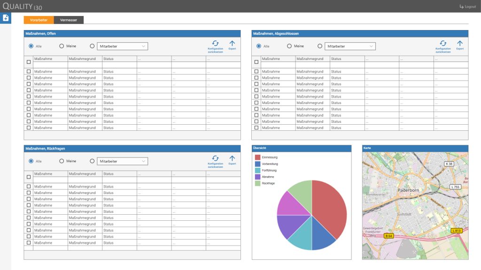Image resolution: width=481 pixels, height=270 pixels.
Task: Export the Maßnahmen, Abgeschlossen table
Action: pyautogui.click(x=460, y=43)
